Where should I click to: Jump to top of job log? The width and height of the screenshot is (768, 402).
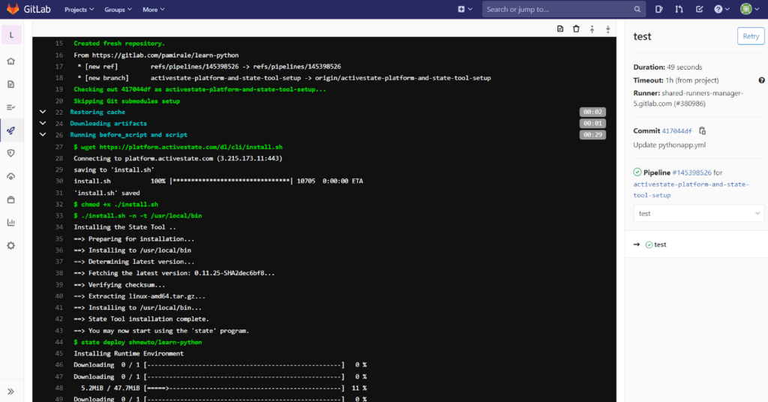point(592,29)
